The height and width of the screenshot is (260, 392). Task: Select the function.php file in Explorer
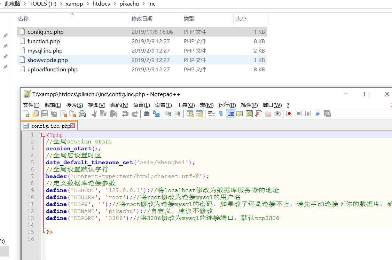142,41
